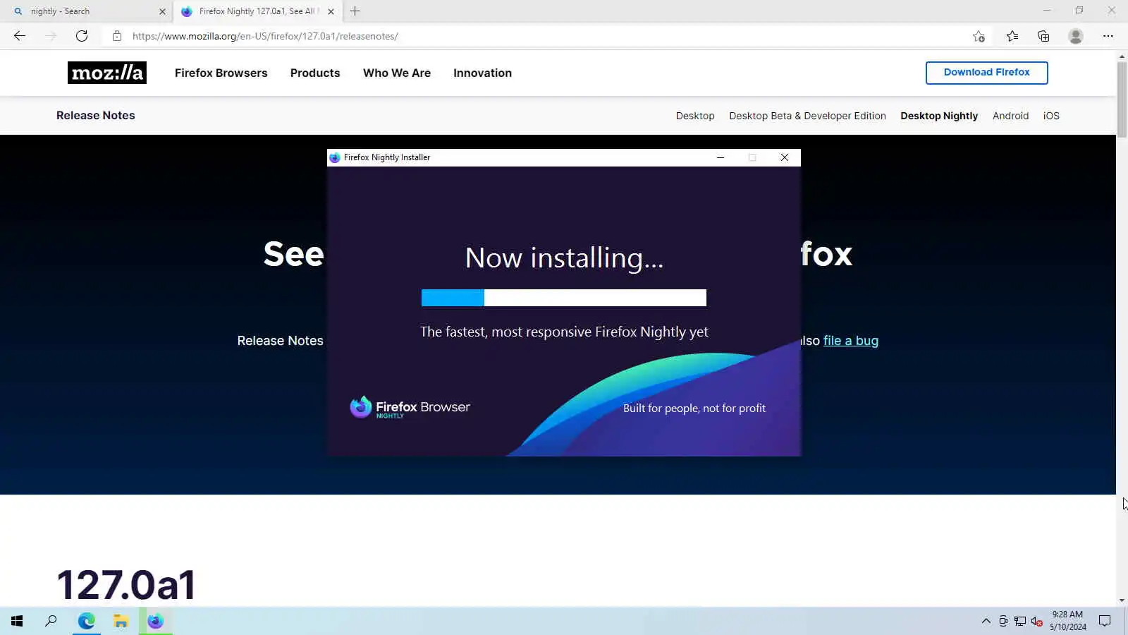The image size is (1128, 635).
Task: Open the Collections panel in Edge
Action: pos(1043,36)
